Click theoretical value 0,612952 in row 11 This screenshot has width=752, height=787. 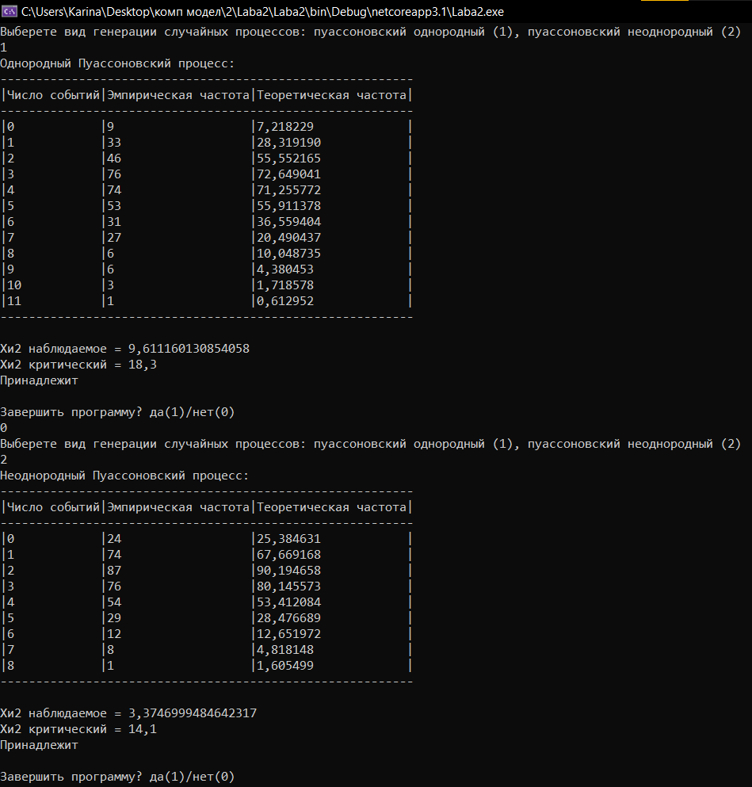pyautogui.click(x=285, y=301)
